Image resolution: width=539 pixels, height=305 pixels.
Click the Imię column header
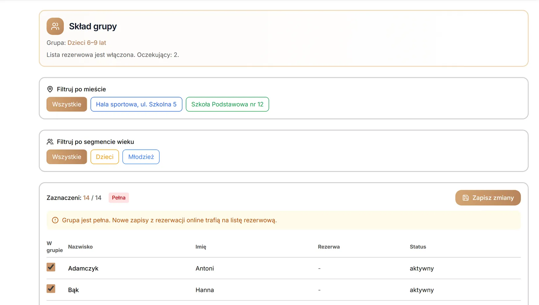201,247
